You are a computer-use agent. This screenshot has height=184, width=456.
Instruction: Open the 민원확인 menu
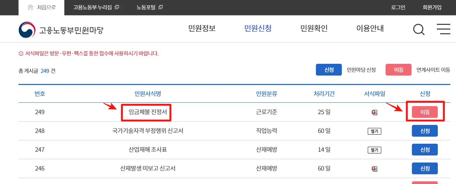(314, 28)
